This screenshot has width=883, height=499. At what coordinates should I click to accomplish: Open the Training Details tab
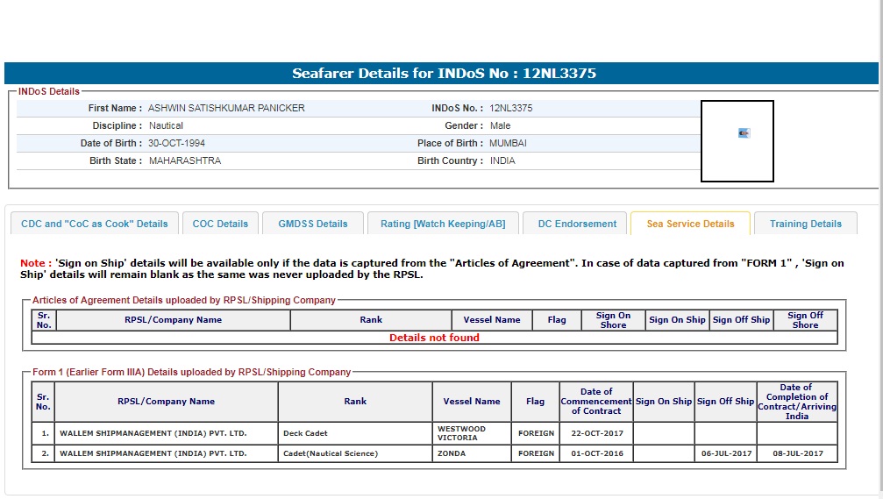pos(805,224)
